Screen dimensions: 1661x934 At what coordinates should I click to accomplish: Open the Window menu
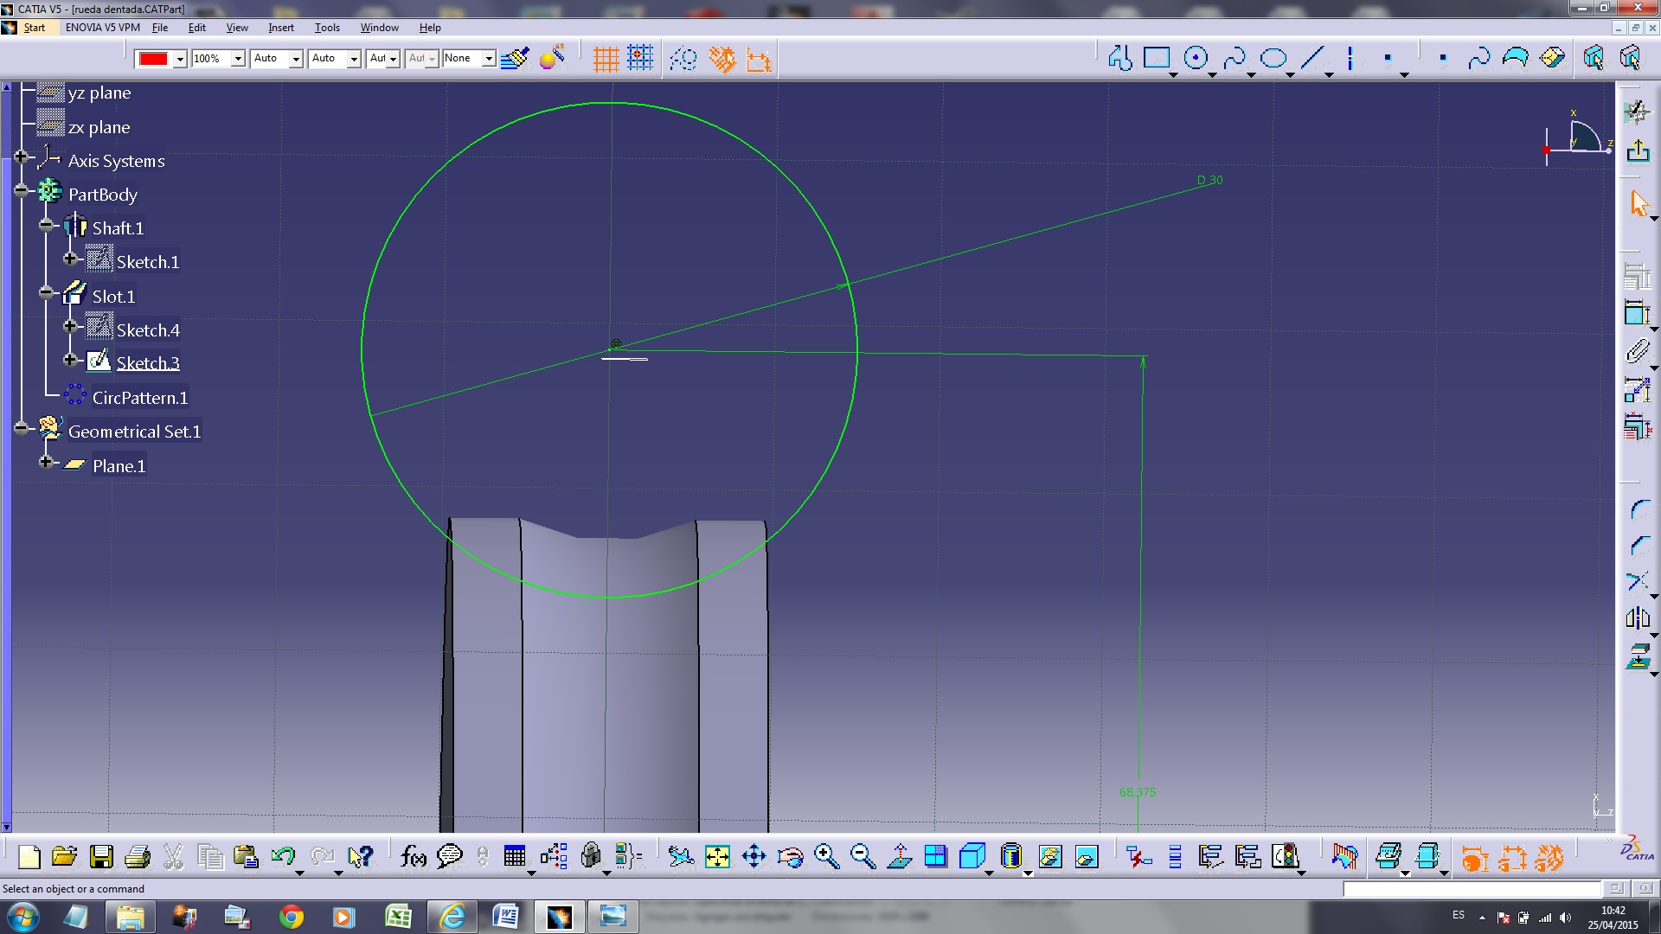pyautogui.click(x=379, y=28)
